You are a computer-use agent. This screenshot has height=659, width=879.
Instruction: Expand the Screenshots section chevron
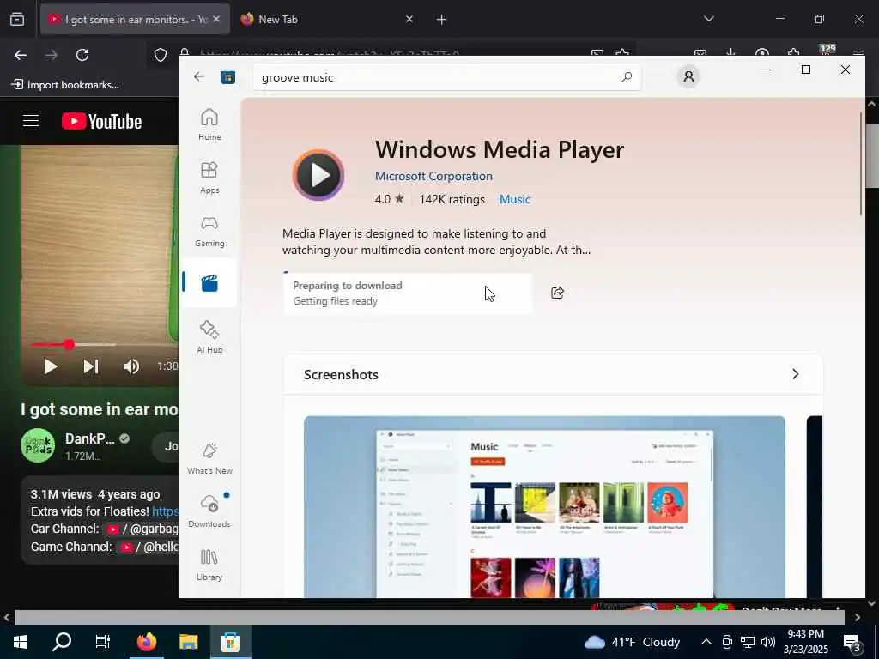[x=795, y=374]
